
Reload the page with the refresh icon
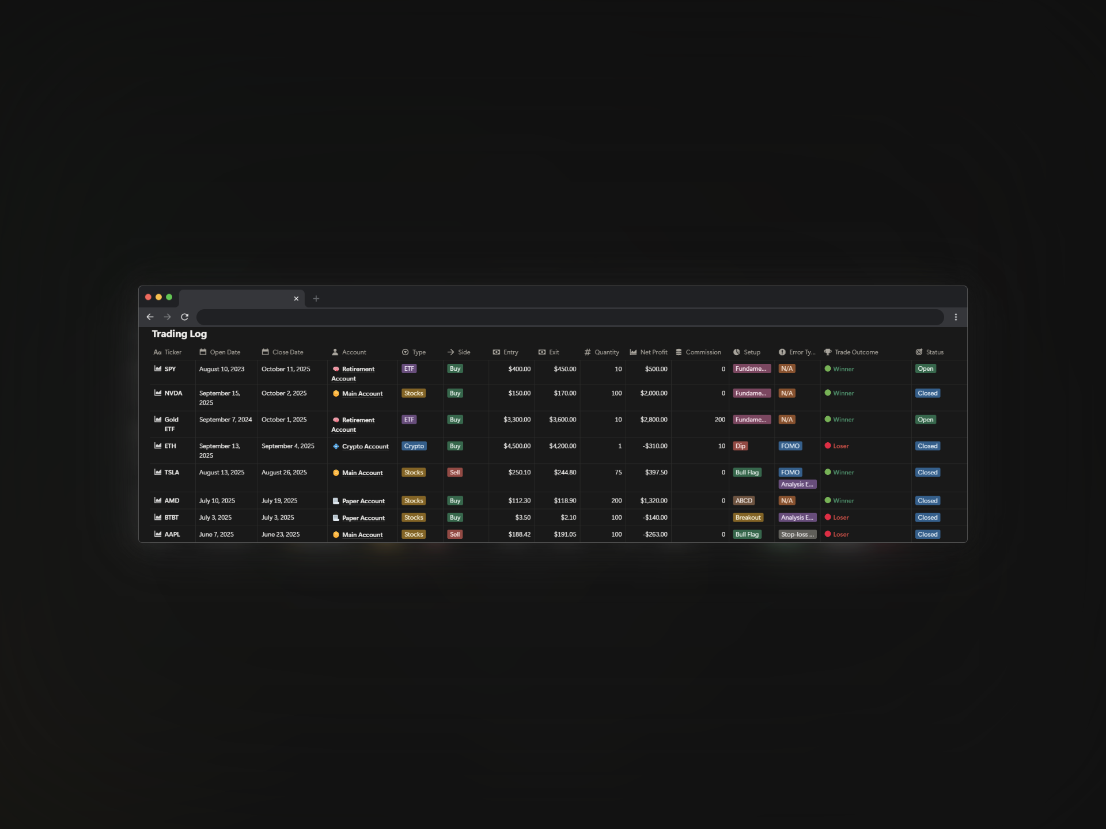pyautogui.click(x=184, y=317)
